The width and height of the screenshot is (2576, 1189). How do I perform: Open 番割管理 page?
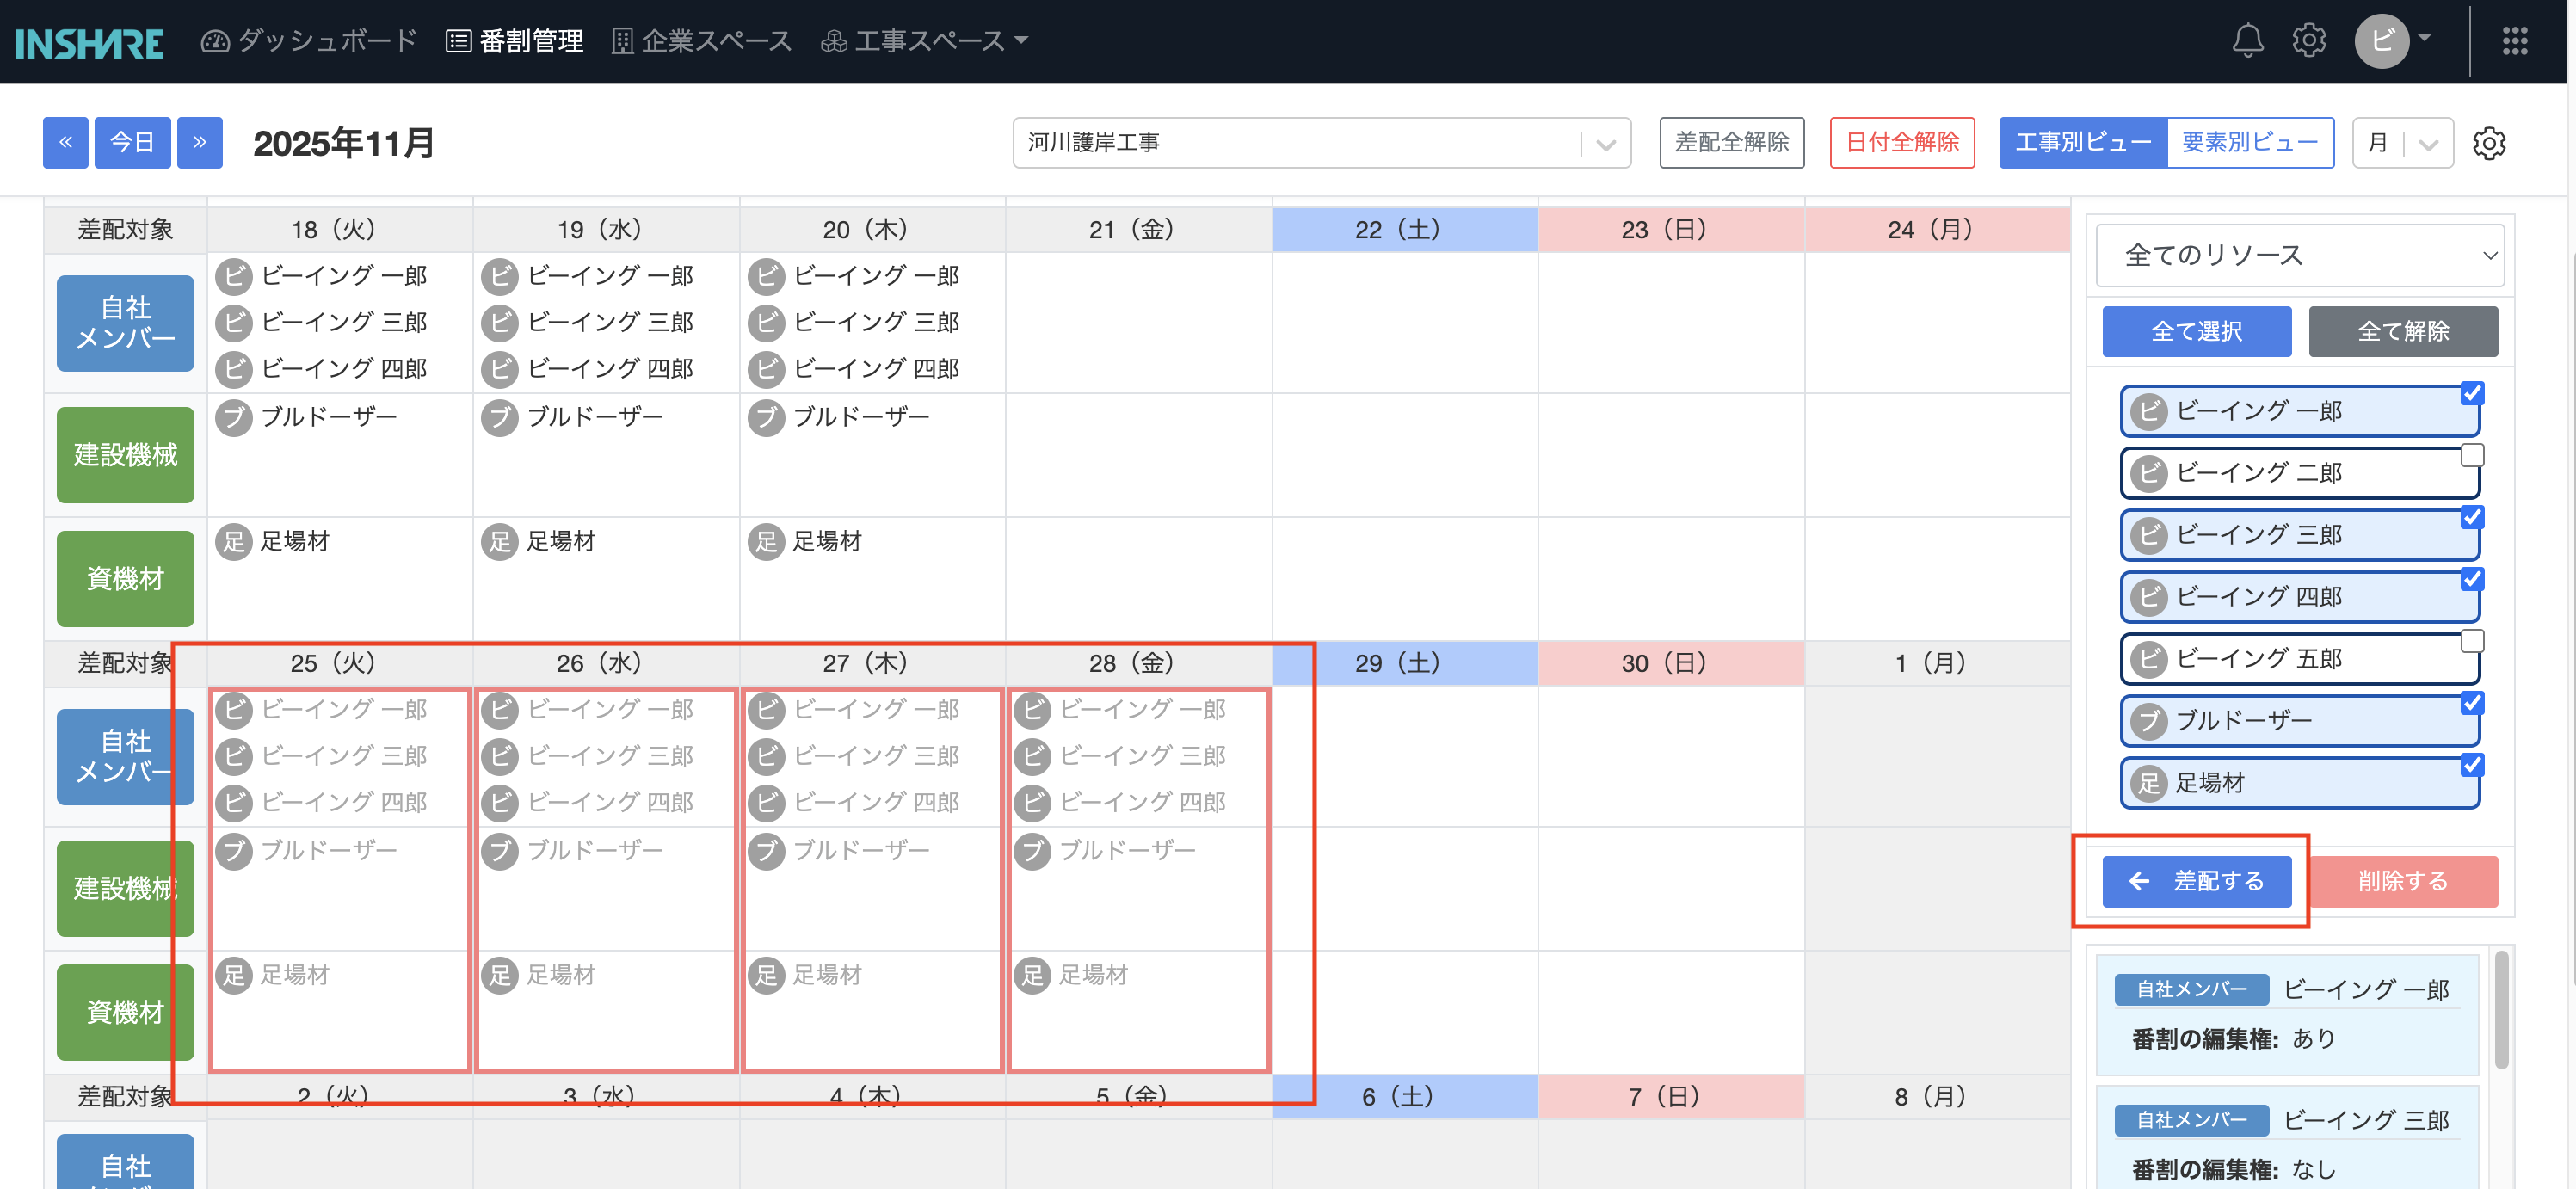(514, 41)
